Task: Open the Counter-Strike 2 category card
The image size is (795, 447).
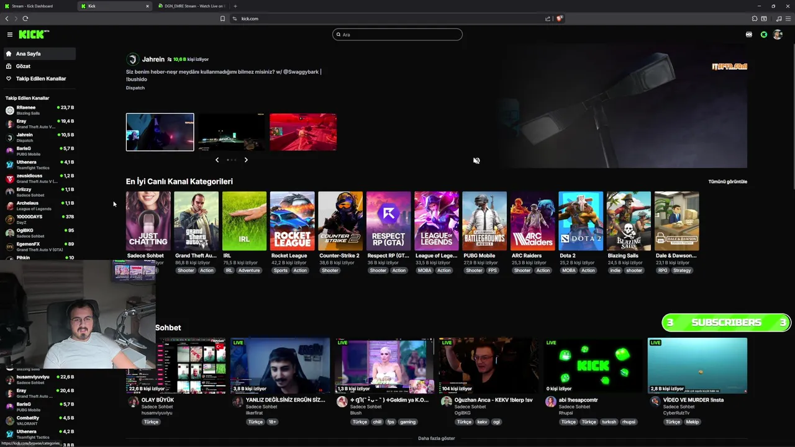Action: coord(340,221)
